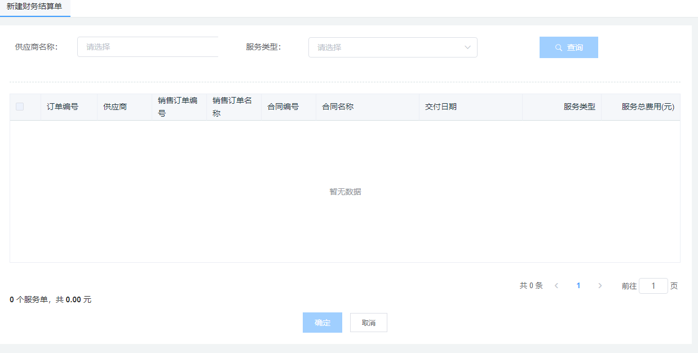698x353 pixels.
Task: Click the 查询 search button
Action: (x=568, y=47)
